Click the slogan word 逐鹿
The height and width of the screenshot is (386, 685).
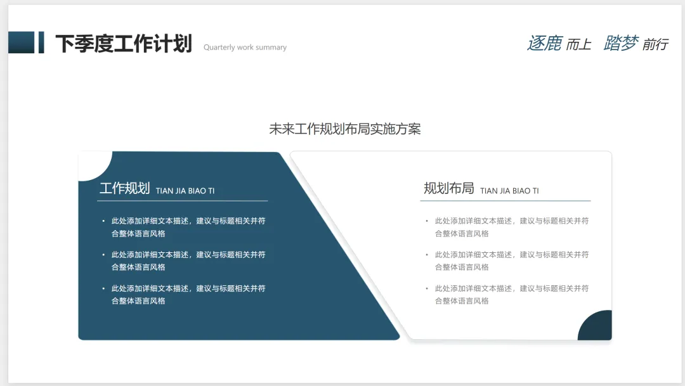(544, 43)
